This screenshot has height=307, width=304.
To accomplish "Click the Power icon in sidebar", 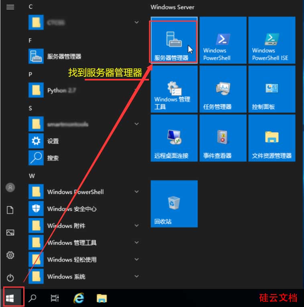I will (x=10, y=278).
